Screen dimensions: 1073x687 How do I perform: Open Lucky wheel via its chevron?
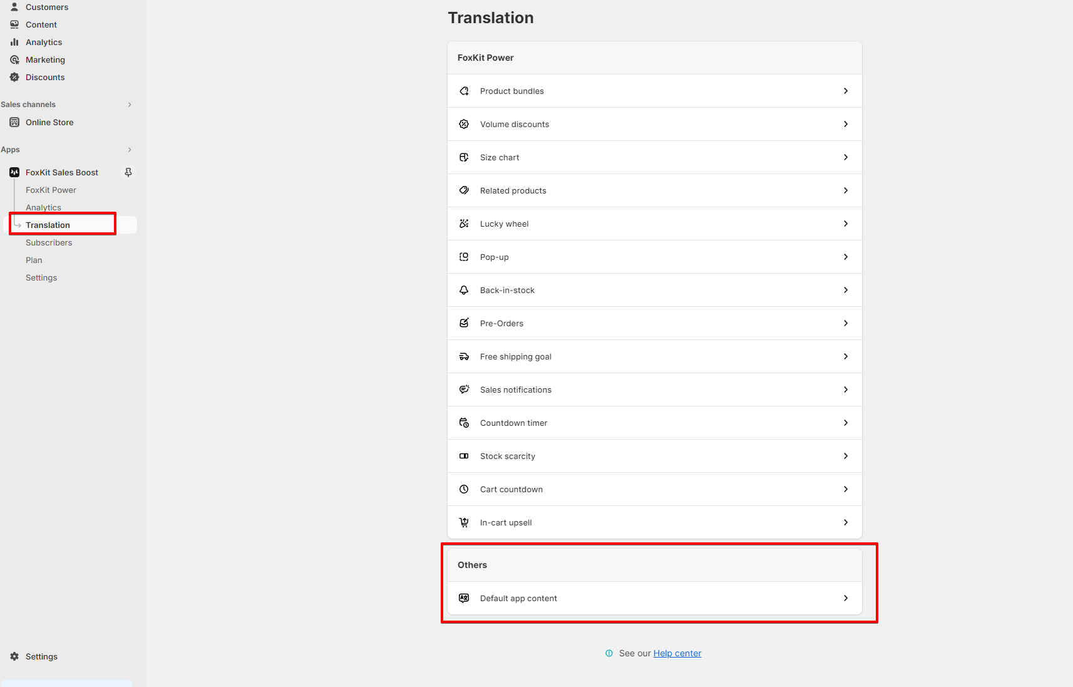click(x=846, y=224)
